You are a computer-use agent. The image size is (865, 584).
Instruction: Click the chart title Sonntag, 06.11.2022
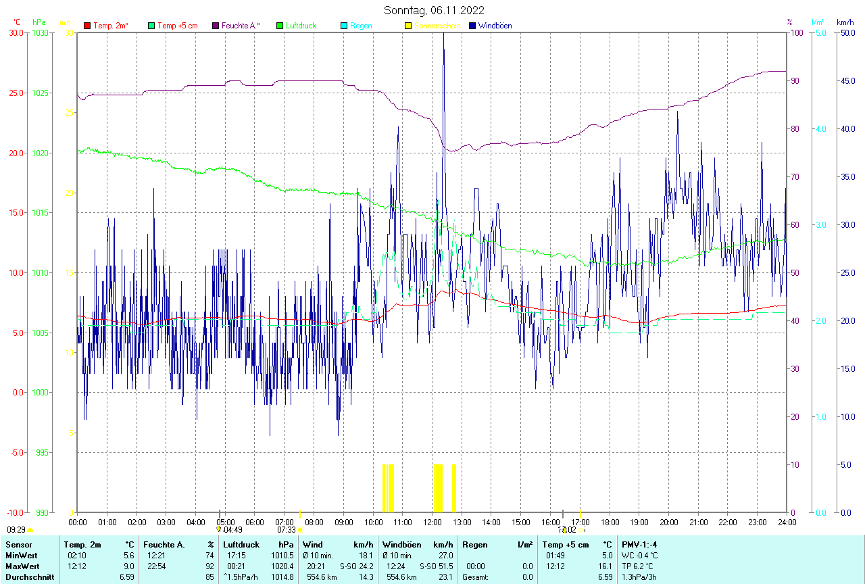[x=434, y=10]
